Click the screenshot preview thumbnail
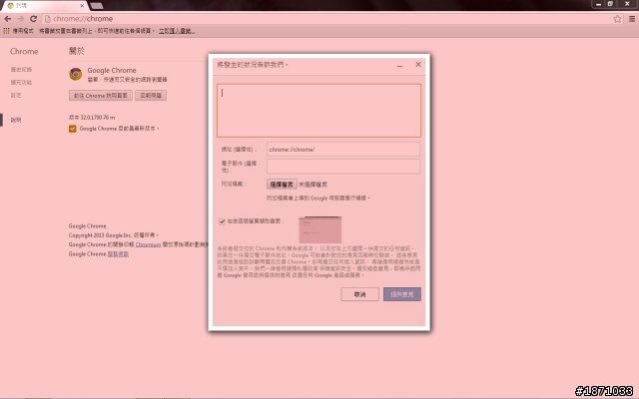639x399 pixels. click(x=320, y=229)
